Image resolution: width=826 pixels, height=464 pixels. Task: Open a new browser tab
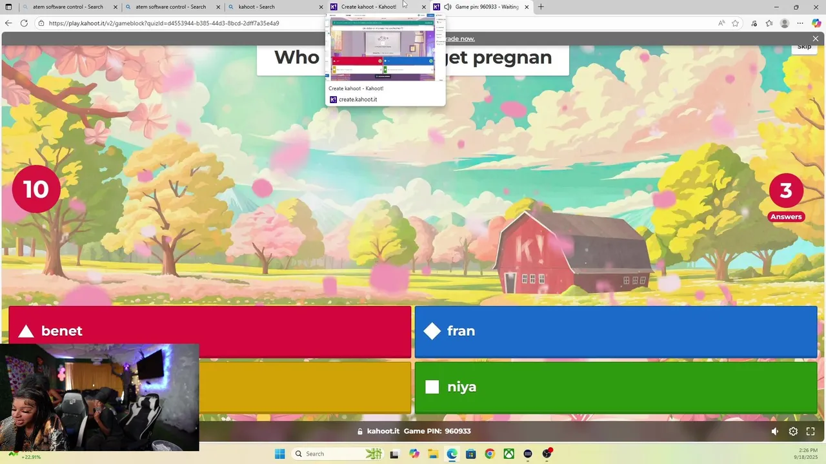541,7
